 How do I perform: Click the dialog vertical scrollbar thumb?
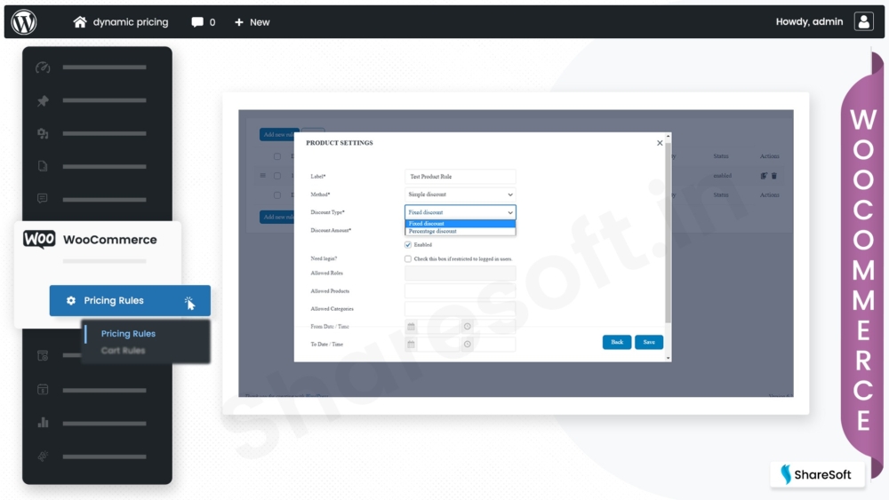coord(669,232)
